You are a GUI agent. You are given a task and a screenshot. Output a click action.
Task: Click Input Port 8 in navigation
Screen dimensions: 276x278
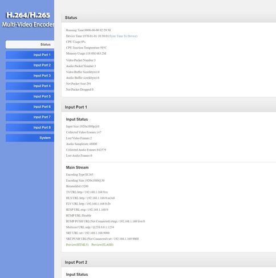pyautogui.click(x=30, y=128)
